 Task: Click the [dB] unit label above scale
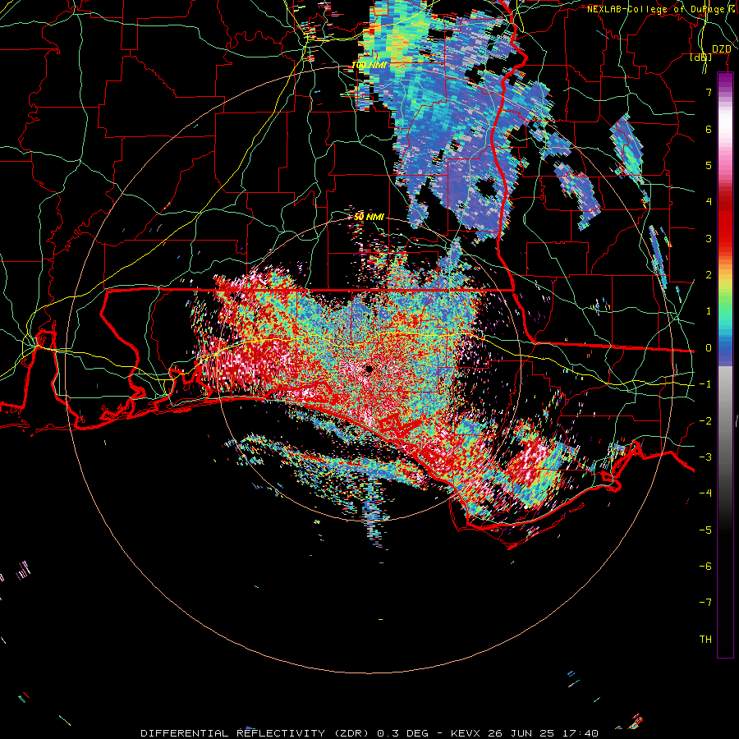(701, 57)
